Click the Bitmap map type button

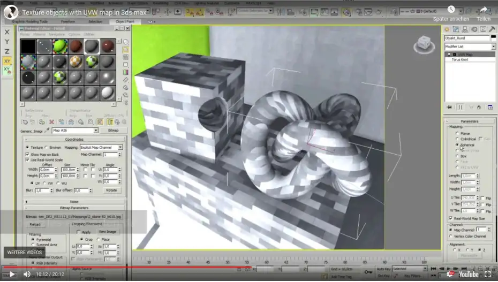click(113, 131)
